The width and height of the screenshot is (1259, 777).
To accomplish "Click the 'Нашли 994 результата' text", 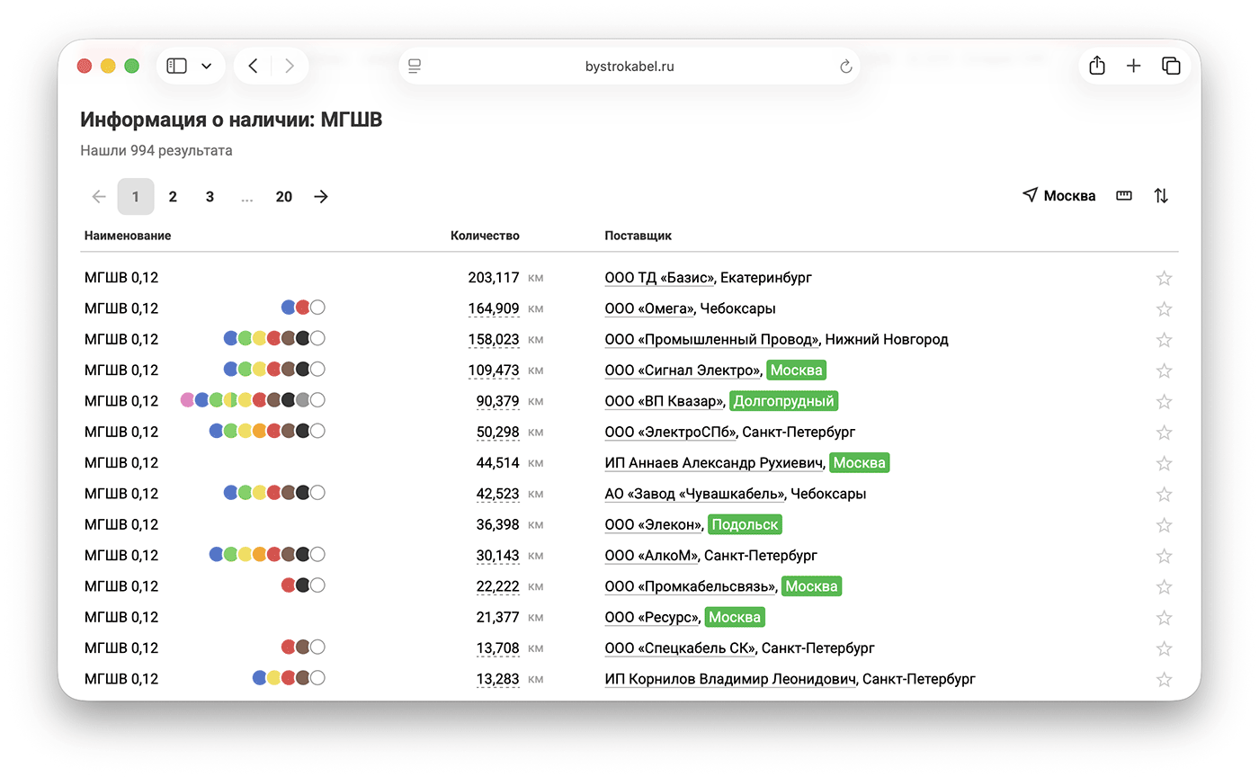I will (x=156, y=150).
